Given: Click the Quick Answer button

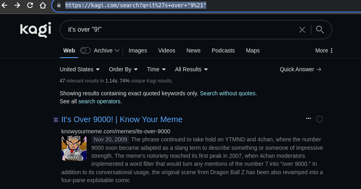Looking at the screenshot, I should pyautogui.click(x=300, y=69).
